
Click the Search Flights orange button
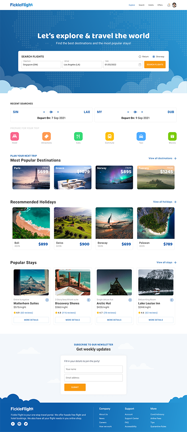click(155, 64)
